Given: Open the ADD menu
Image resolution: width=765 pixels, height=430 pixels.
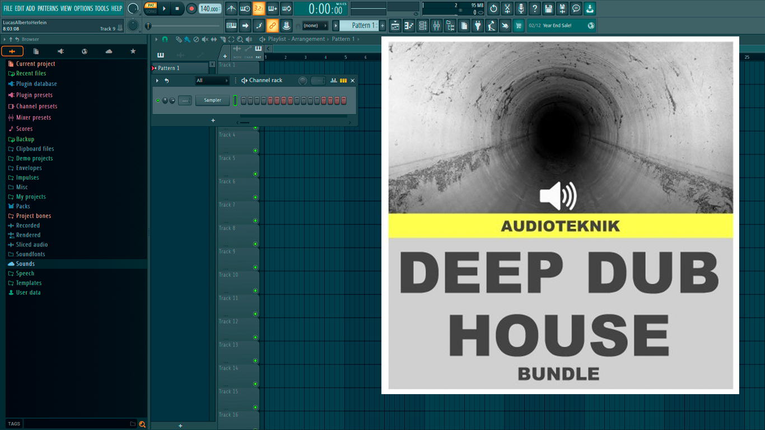Looking at the screenshot, I should (30, 8).
